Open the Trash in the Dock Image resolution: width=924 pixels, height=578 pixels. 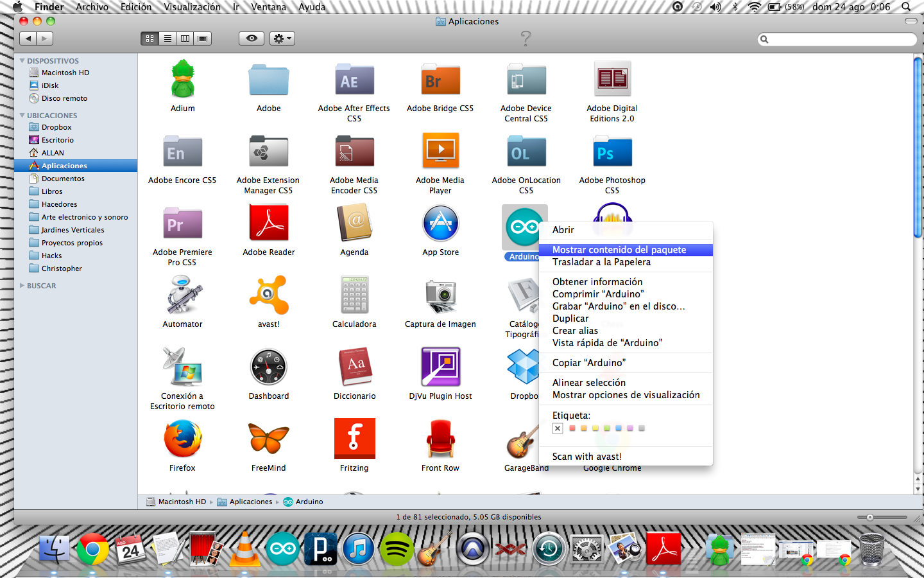pyautogui.click(x=871, y=550)
